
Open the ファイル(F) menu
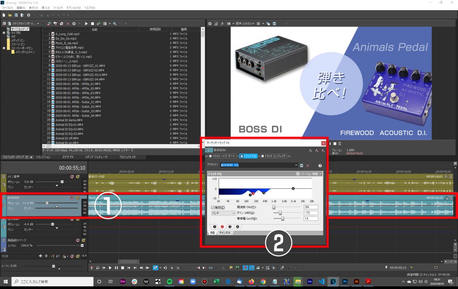point(7,8)
